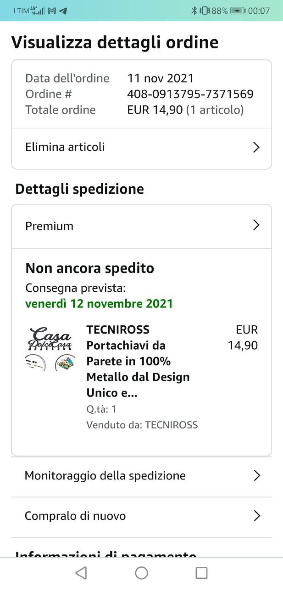Open Monitoraggio della spedizione chevron
This screenshot has width=283, height=589.
257,476
